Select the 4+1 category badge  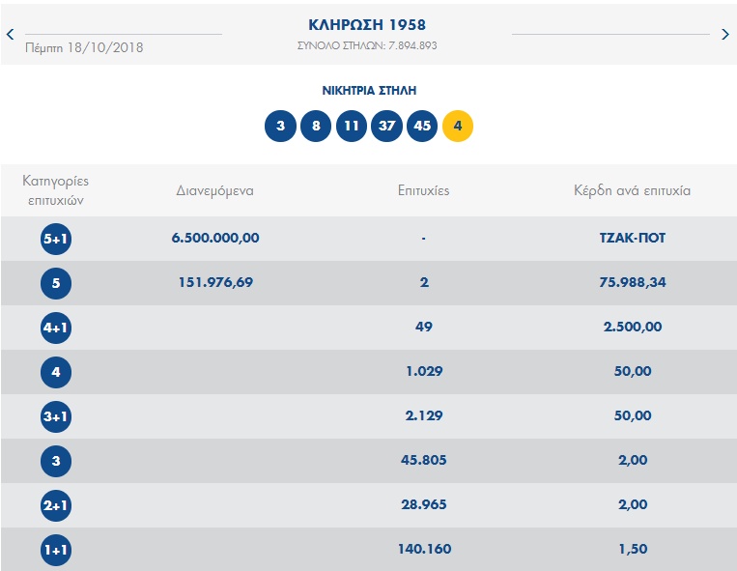pos(56,328)
